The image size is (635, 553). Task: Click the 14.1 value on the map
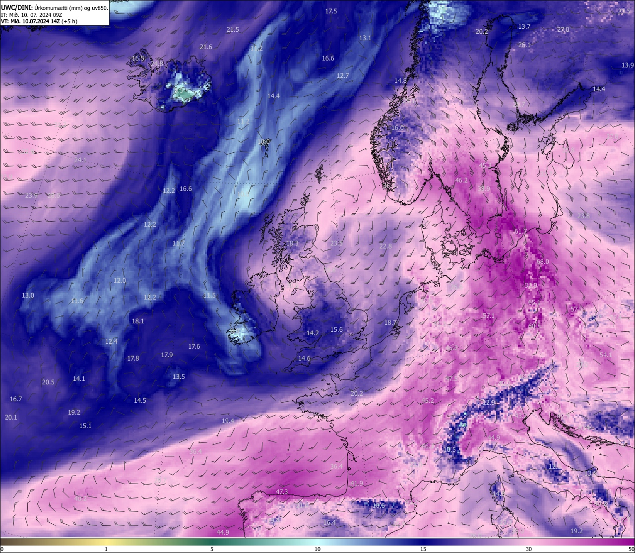click(79, 378)
